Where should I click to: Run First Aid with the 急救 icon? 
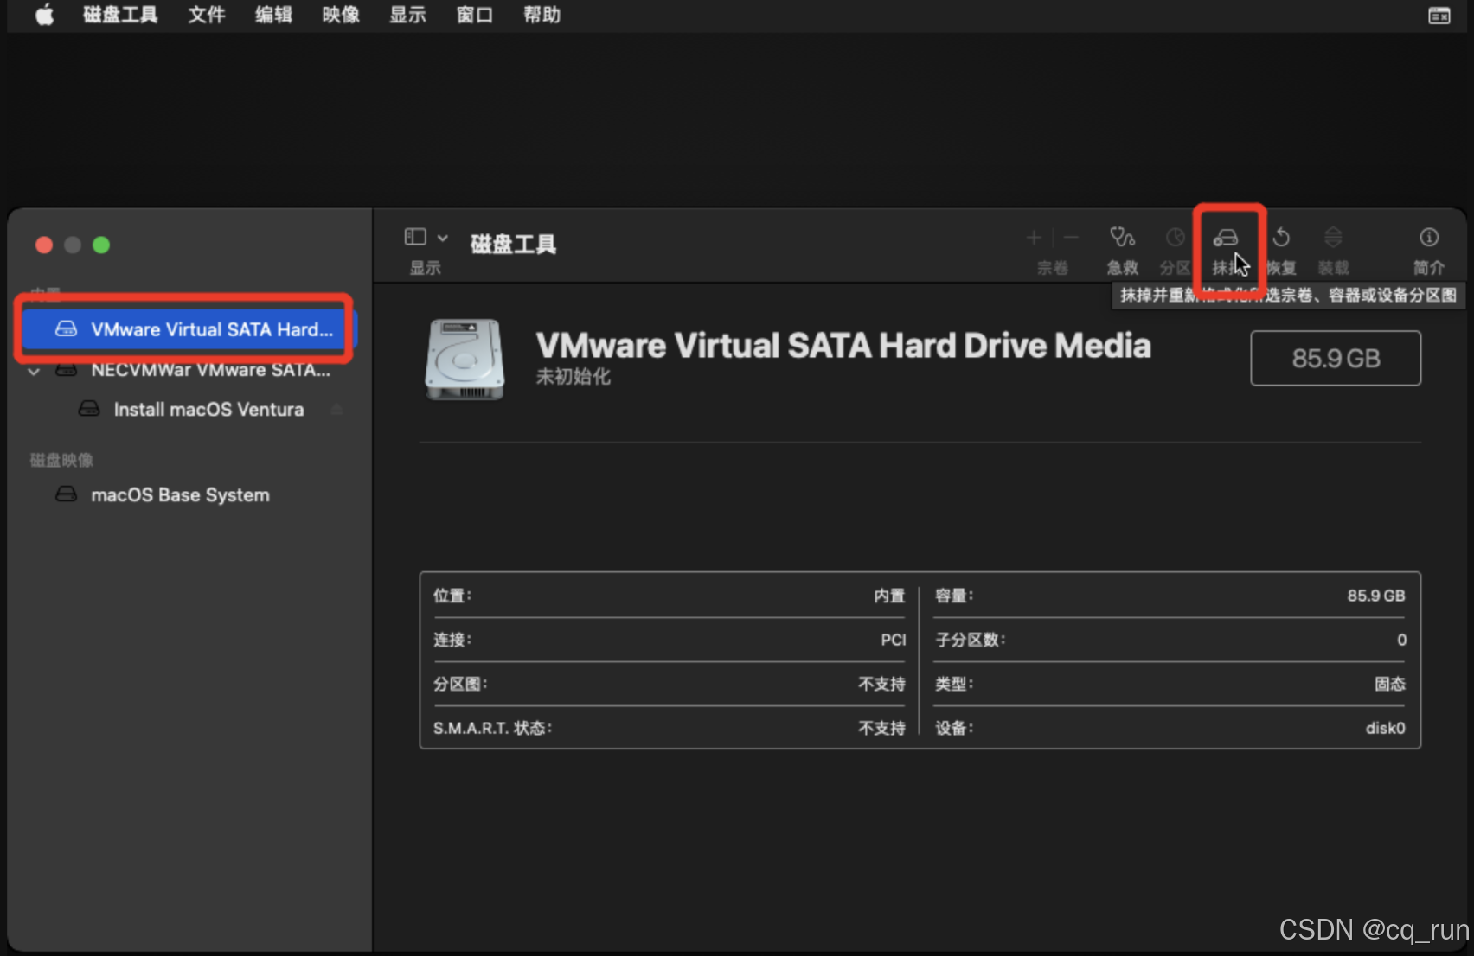[1122, 237]
